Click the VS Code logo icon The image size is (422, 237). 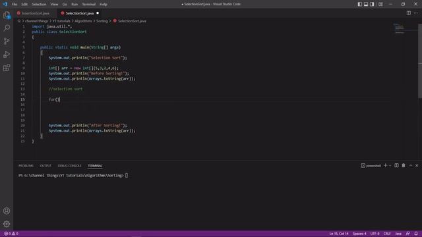5,4
